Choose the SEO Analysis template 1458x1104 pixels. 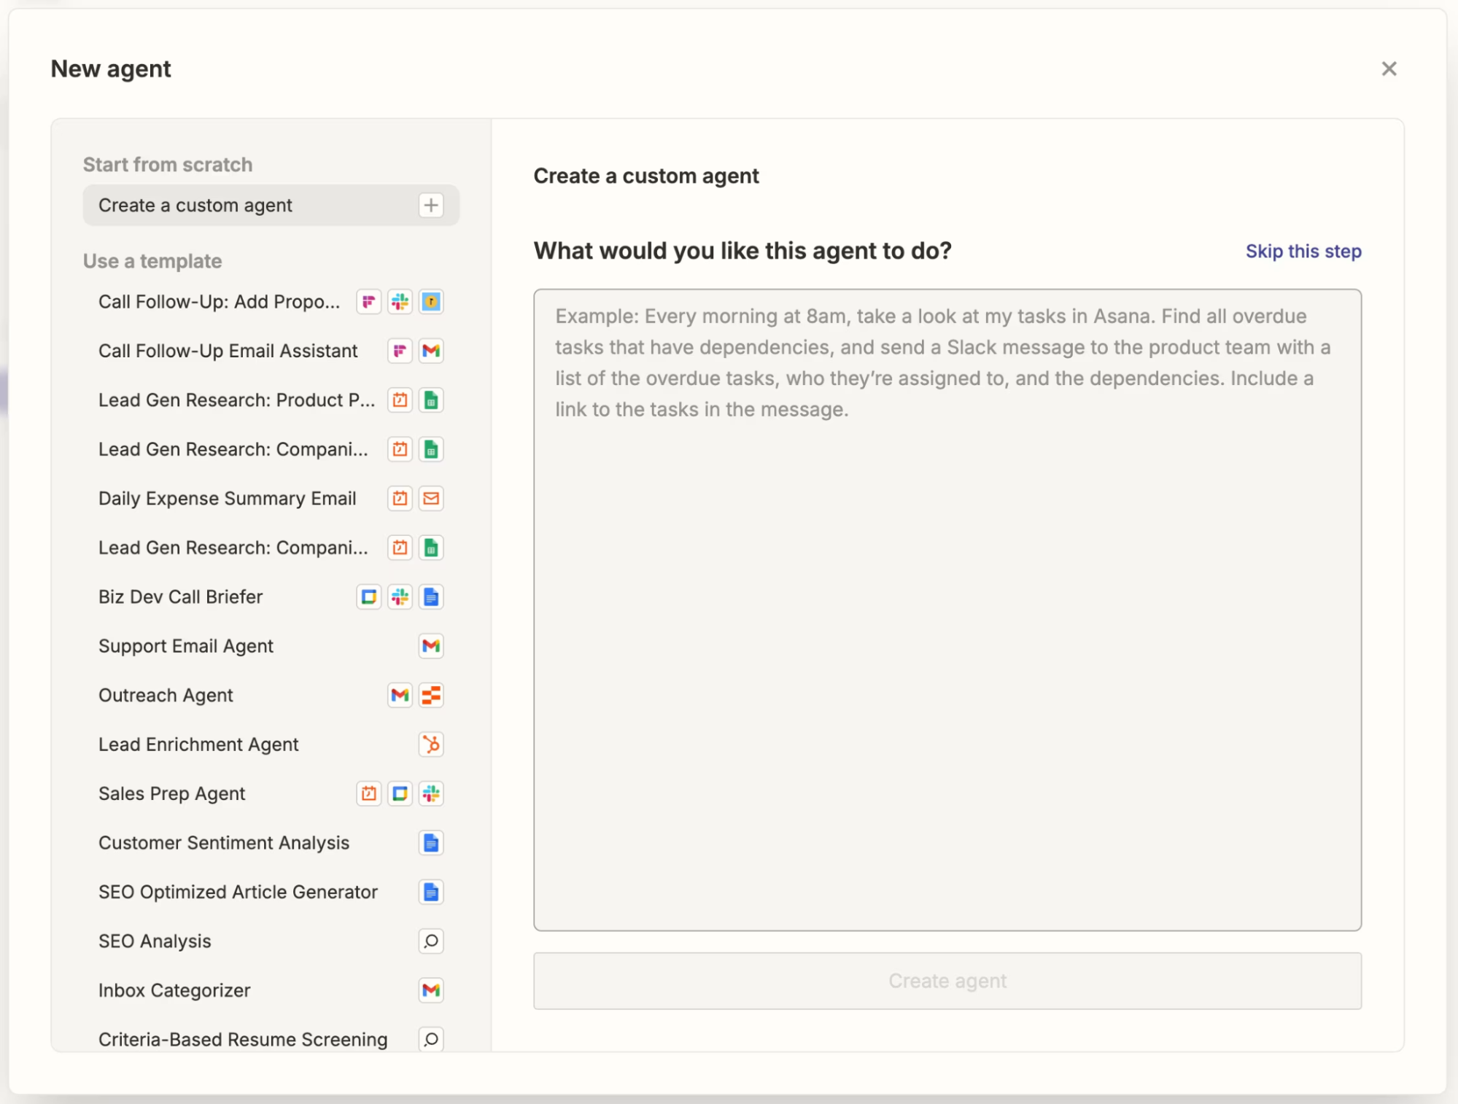(271, 941)
